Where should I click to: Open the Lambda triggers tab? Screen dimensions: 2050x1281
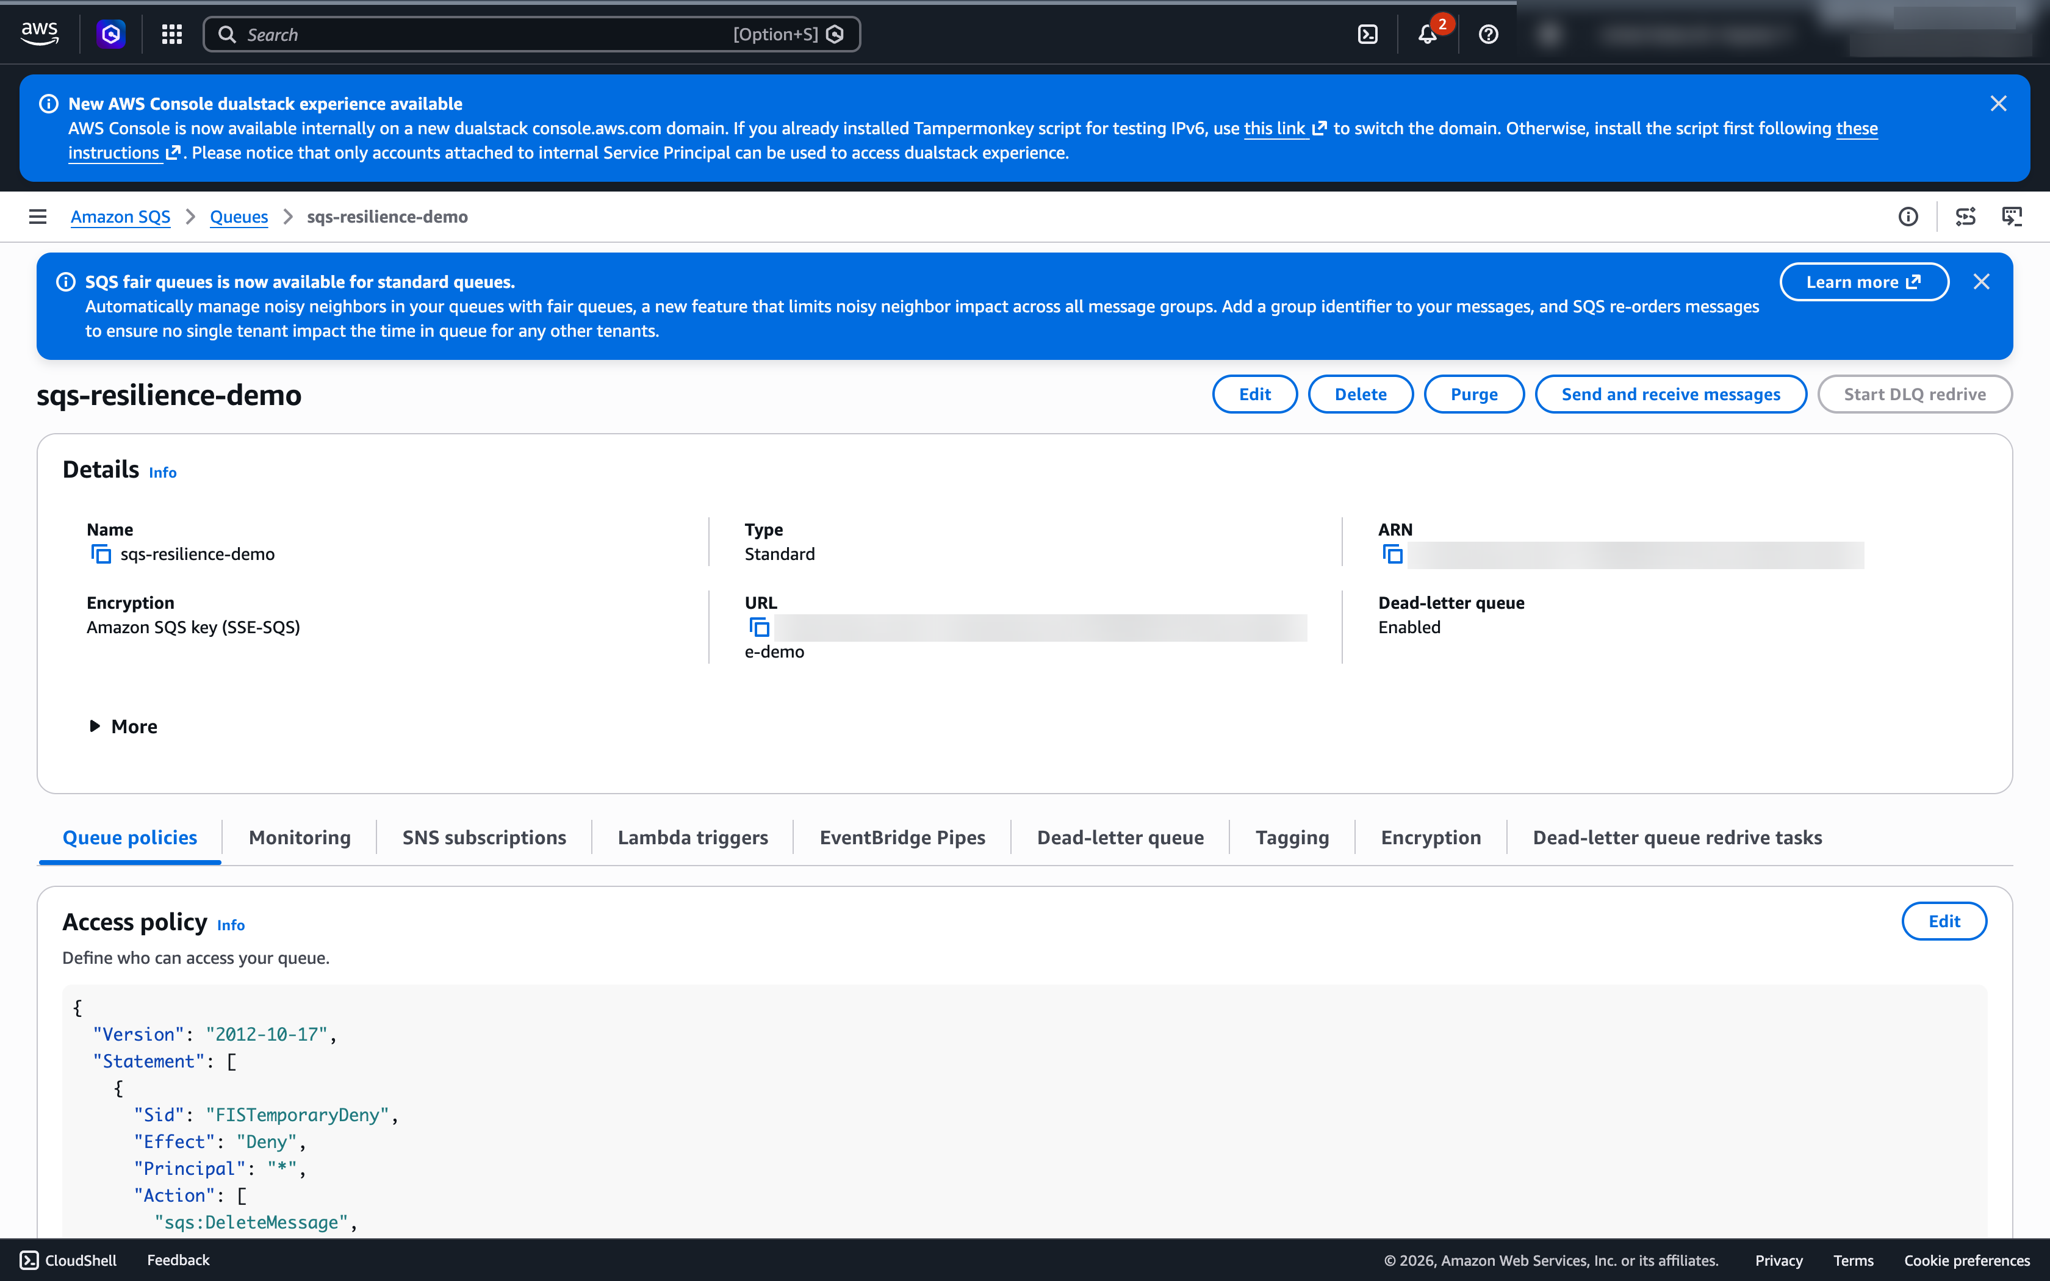[693, 837]
